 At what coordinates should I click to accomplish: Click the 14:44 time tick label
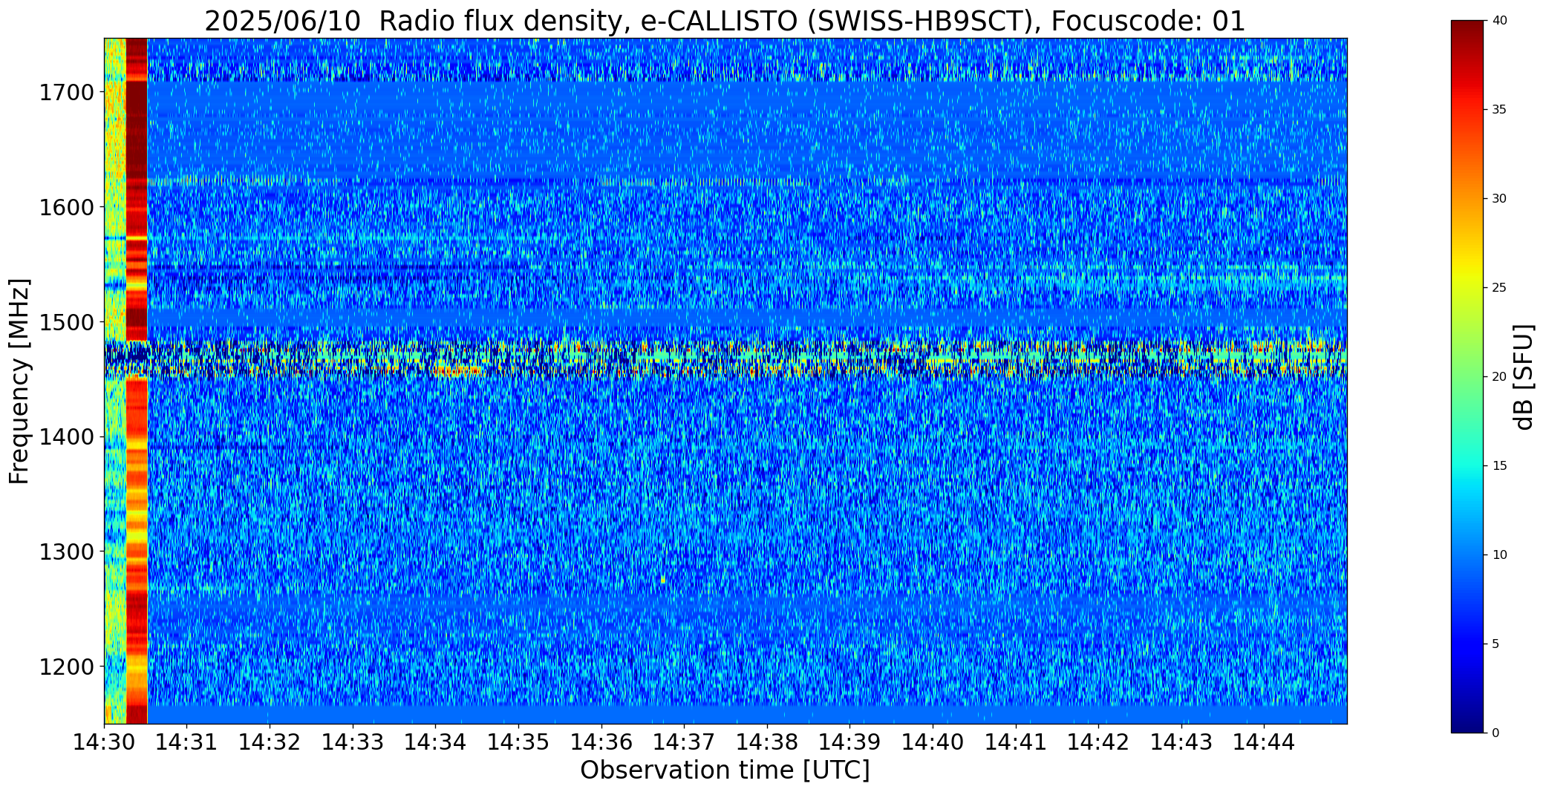click(x=1264, y=742)
